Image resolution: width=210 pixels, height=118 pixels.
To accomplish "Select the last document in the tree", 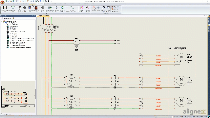I will click(20, 47).
